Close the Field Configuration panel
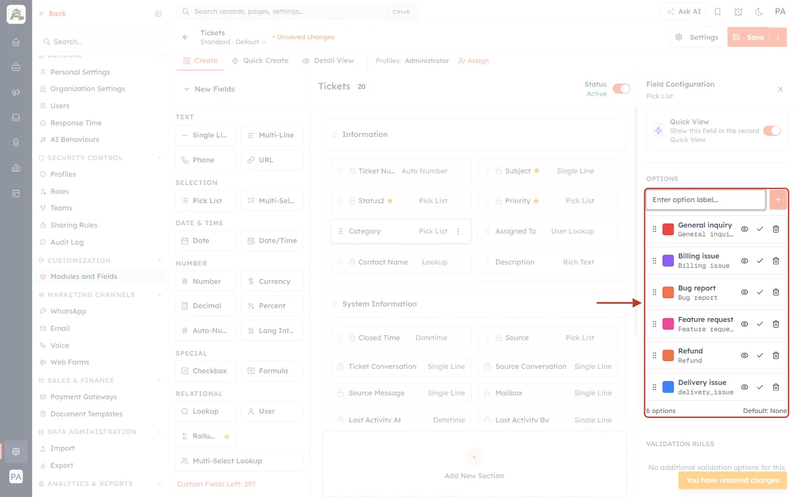795x497 pixels. 780,89
